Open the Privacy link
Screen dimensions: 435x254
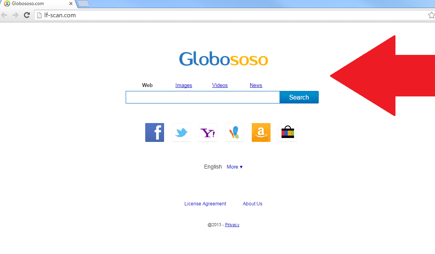click(232, 225)
